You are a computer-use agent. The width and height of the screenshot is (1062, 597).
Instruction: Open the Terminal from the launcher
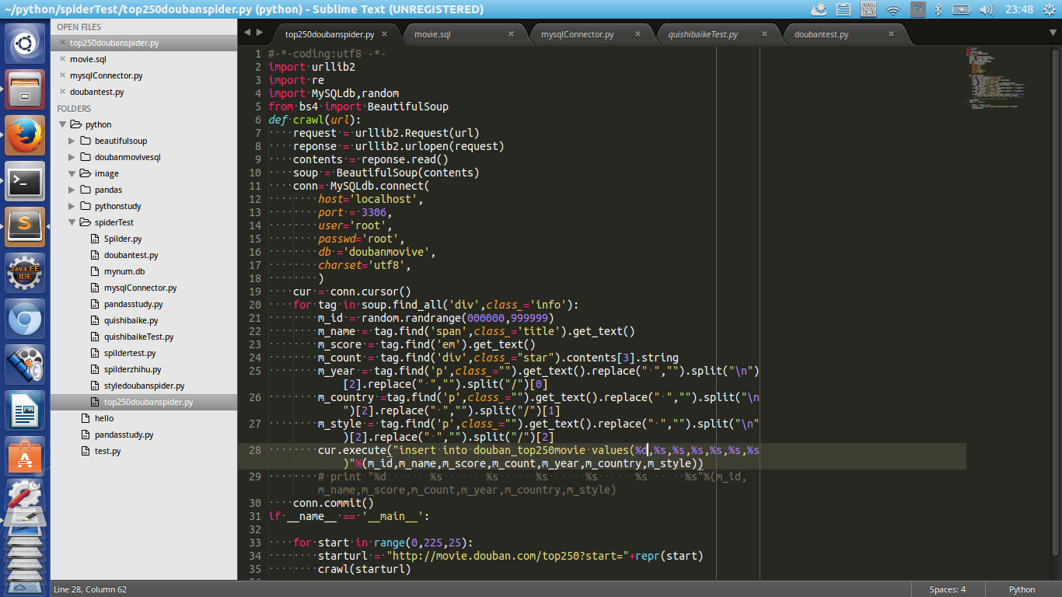pos(25,181)
